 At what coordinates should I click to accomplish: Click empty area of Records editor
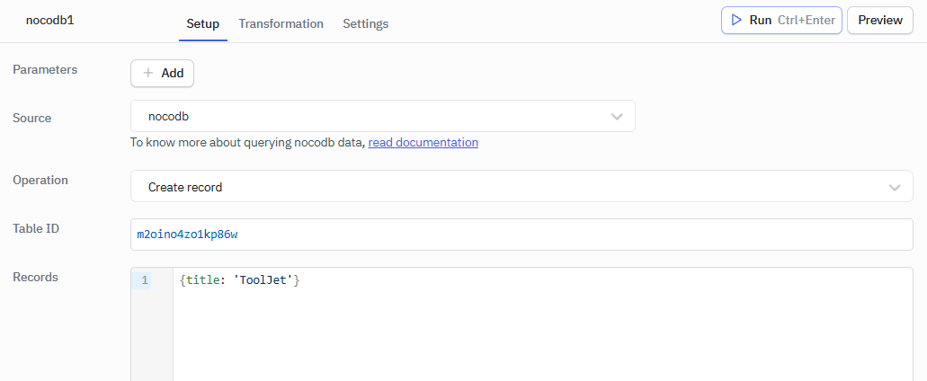(539, 341)
